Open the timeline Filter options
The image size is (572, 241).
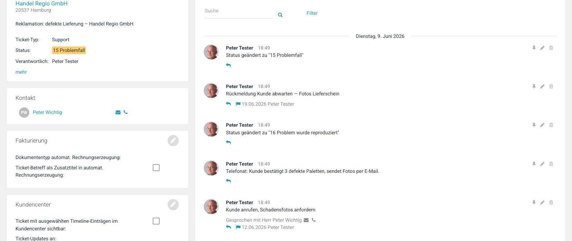(312, 13)
